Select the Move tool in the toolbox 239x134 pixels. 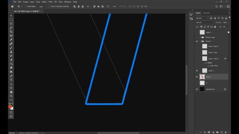coord(11,16)
